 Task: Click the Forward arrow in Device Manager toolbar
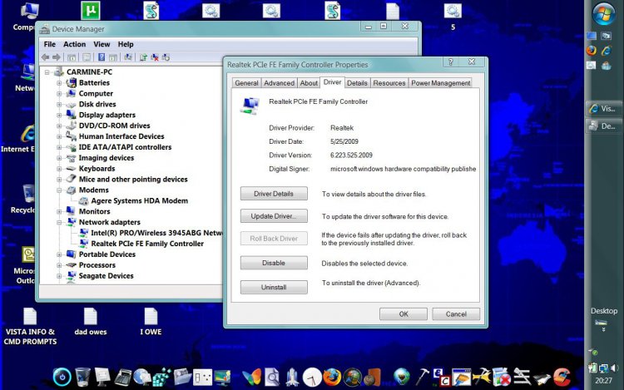(57, 57)
